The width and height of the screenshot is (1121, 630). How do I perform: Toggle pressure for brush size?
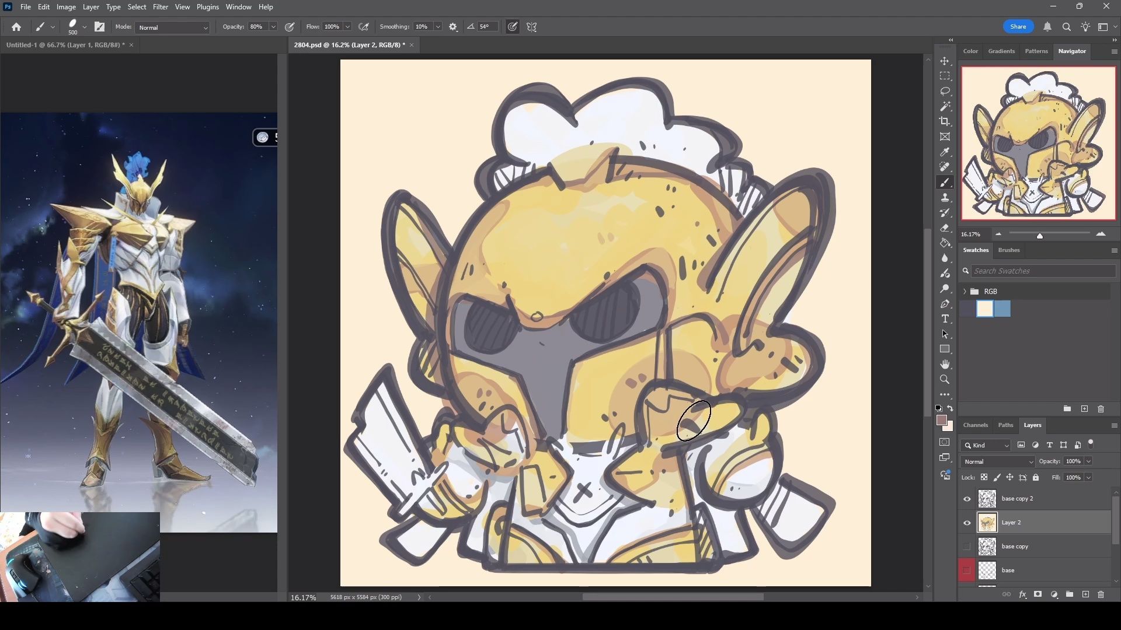pos(512,27)
